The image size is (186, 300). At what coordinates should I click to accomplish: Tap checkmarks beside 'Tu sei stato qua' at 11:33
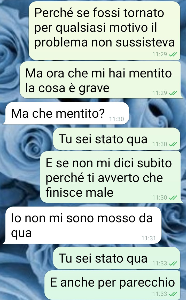(173, 264)
